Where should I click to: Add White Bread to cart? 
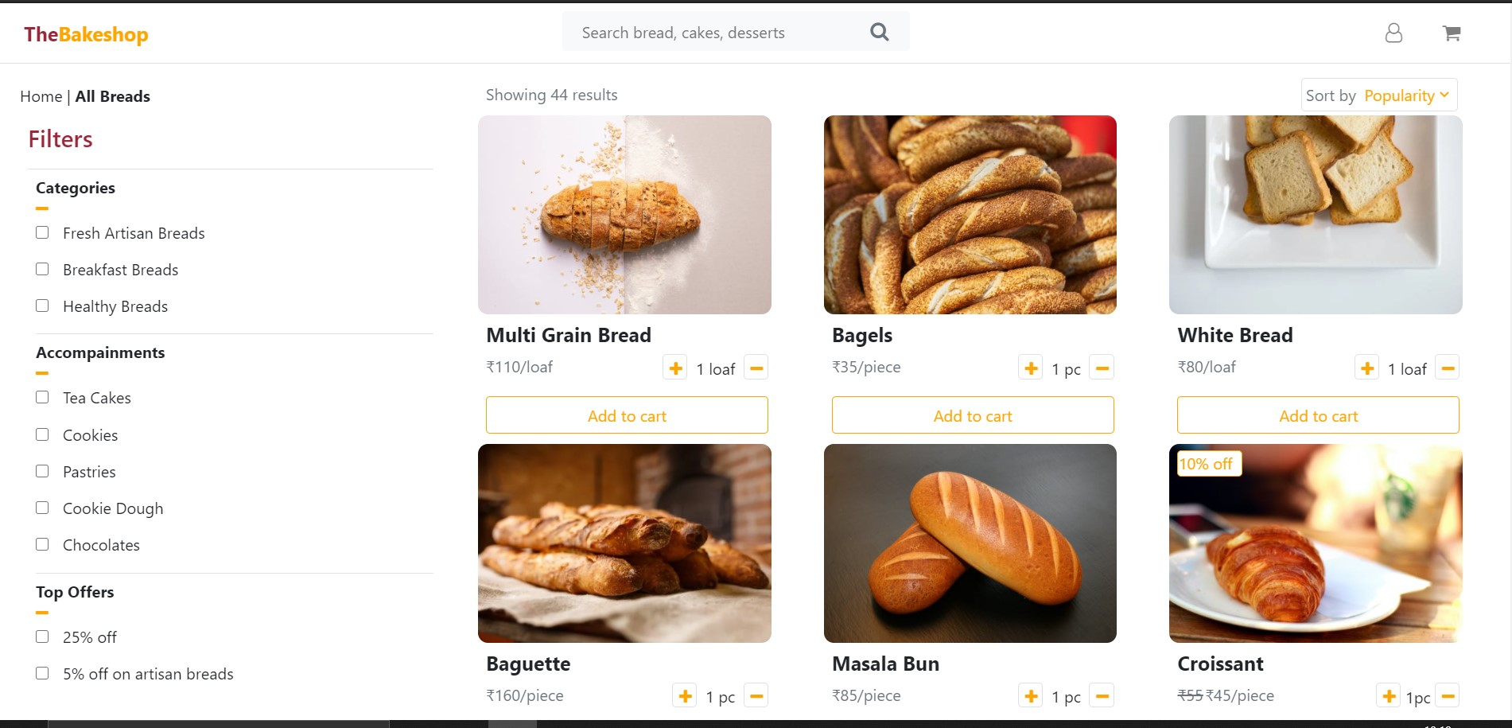coord(1317,415)
